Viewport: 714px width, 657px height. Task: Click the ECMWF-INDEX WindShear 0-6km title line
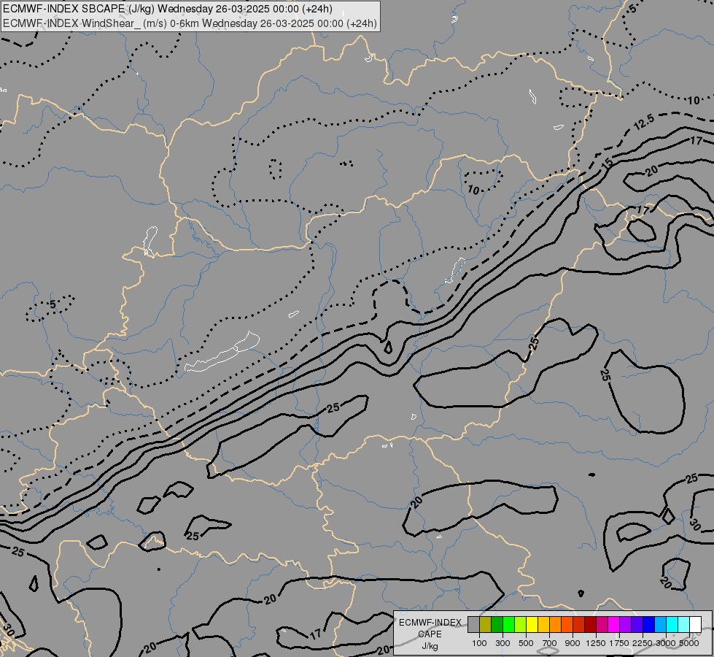190,23
